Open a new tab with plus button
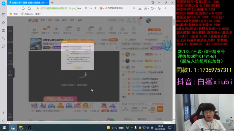The width and height of the screenshot is (234, 131). (x=52, y=3)
